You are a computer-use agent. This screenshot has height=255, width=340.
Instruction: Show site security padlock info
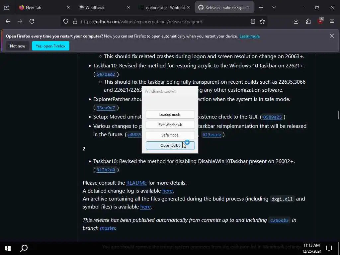(75, 22)
